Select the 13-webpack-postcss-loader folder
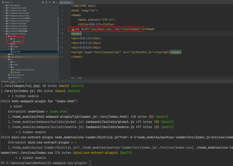The image size is (233, 166). (x=19, y=13)
